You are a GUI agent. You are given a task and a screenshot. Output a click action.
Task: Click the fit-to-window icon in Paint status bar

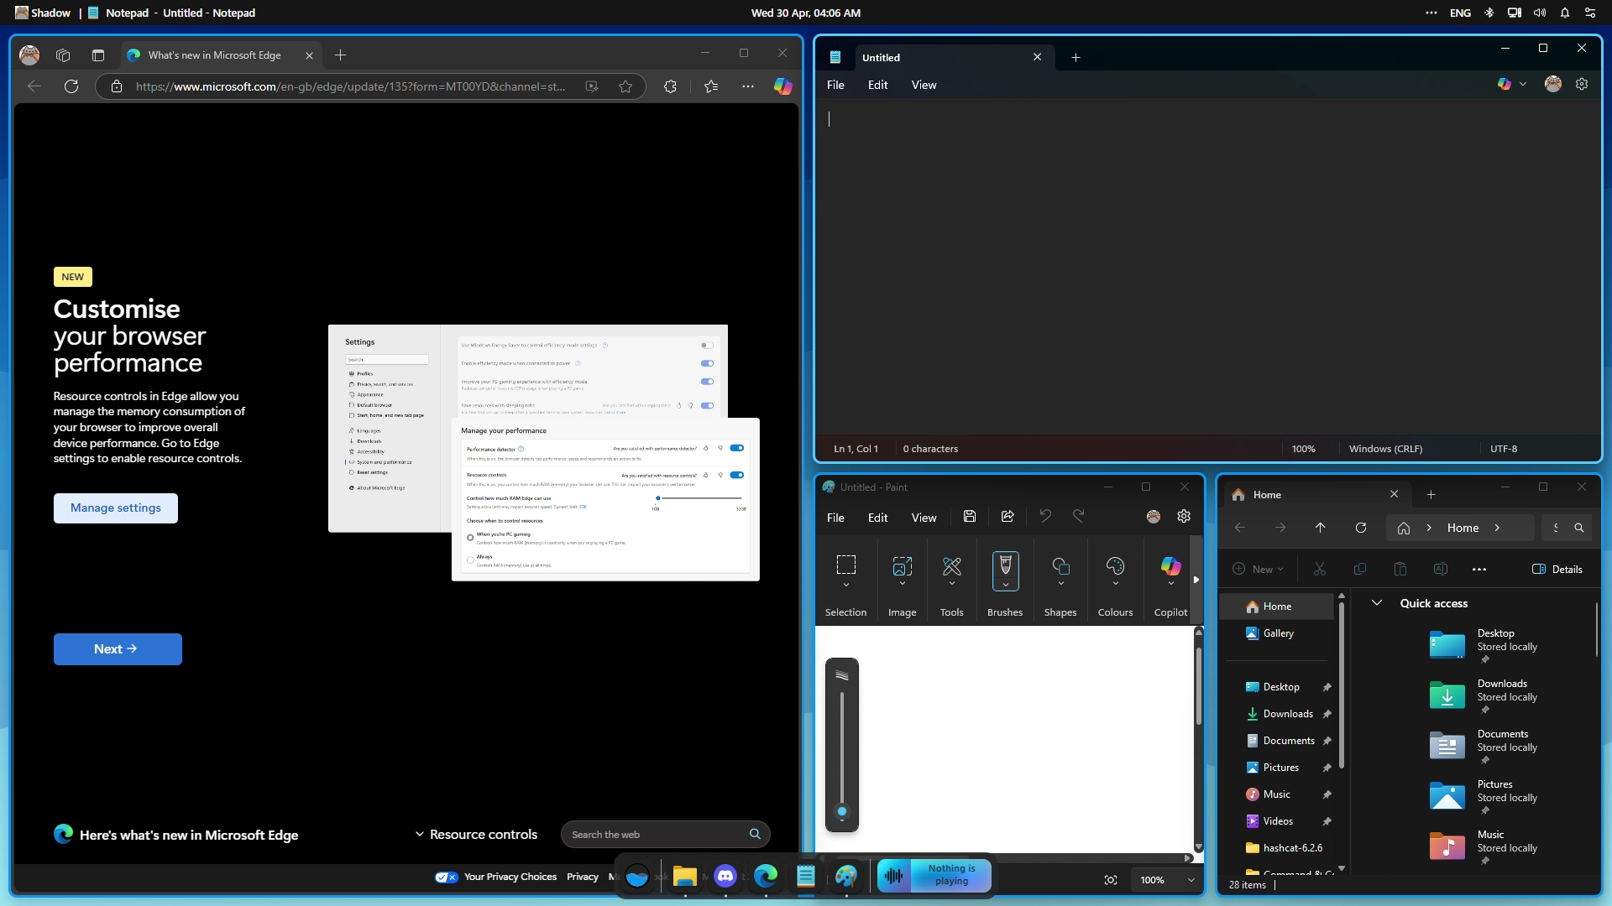point(1111,880)
